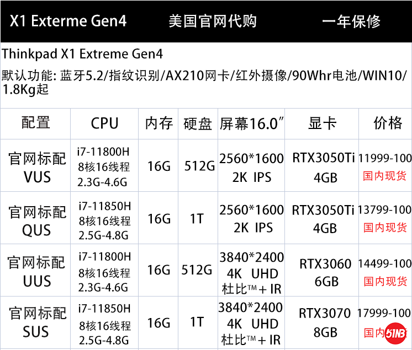The image size is (412, 350).
Task: Click the 16G memory cell in QUS row
Action: point(159,219)
